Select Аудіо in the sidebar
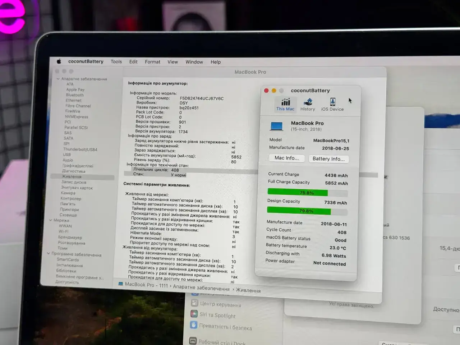The width and height of the screenshot is (460, 345). tap(68, 160)
